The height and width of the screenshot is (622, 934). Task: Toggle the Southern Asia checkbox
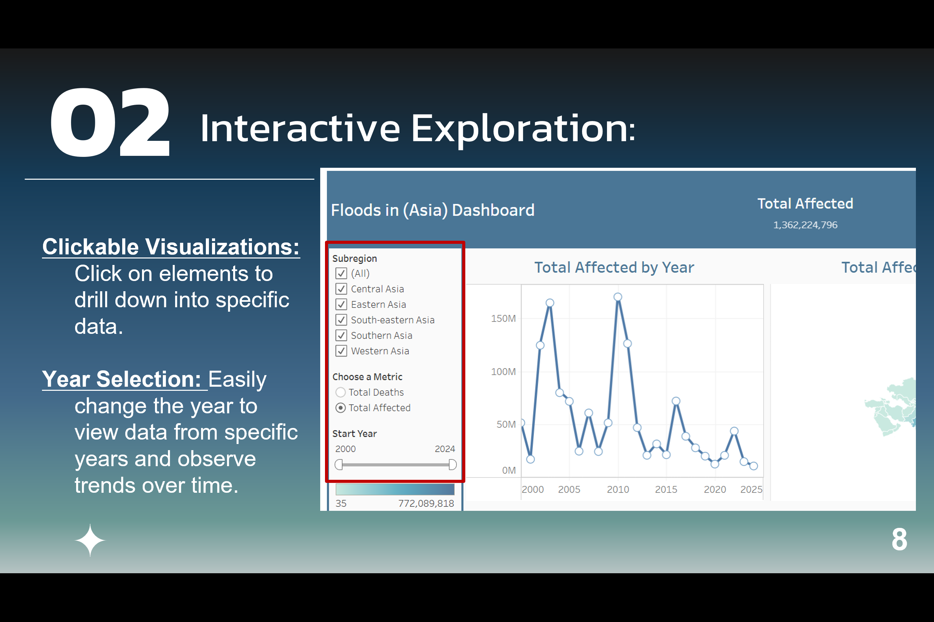click(x=341, y=336)
